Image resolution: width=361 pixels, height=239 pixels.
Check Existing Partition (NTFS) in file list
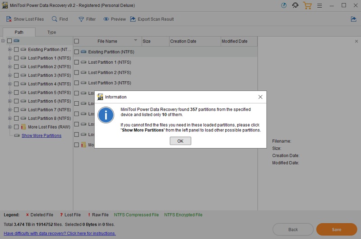coord(77,52)
